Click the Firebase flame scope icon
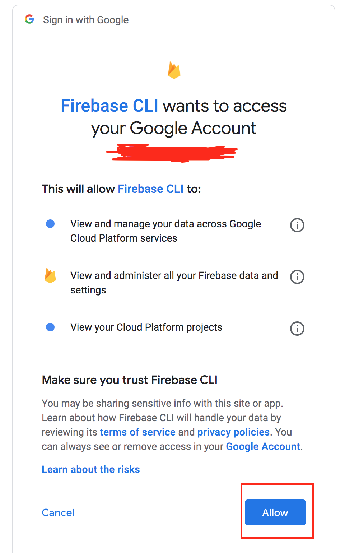The width and height of the screenshot is (359, 553). tap(50, 276)
